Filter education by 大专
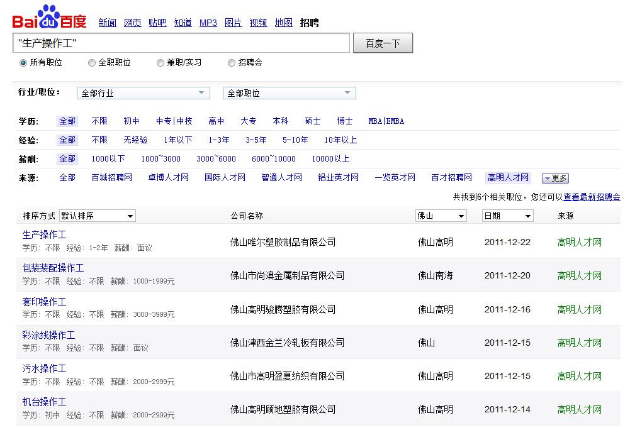This screenshot has height=435, width=630. pyautogui.click(x=249, y=121)
